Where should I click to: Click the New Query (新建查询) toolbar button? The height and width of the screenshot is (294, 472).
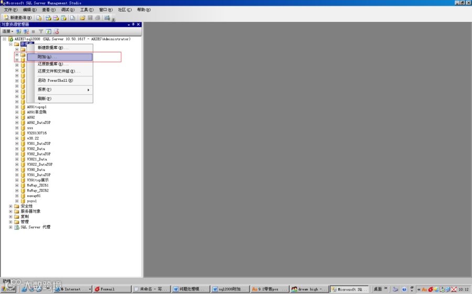(17, 18)
